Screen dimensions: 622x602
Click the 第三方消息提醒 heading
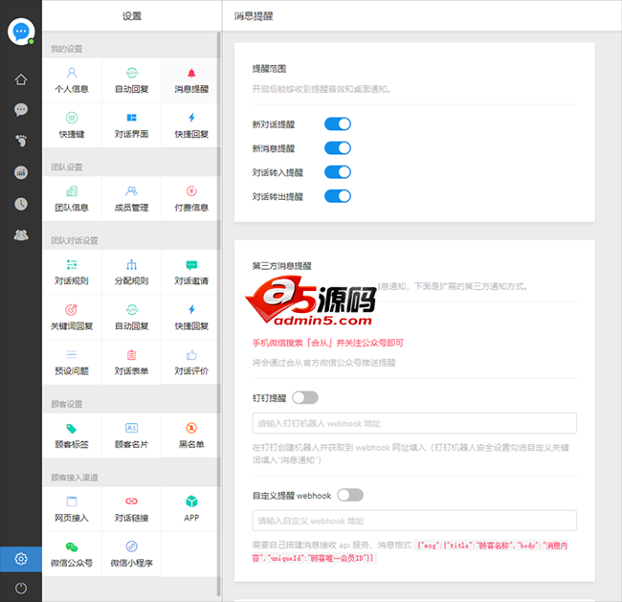click(x=281, y=266)
